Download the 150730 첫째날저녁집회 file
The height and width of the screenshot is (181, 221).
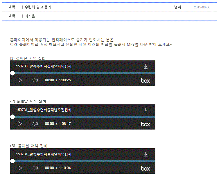point(145,67)
